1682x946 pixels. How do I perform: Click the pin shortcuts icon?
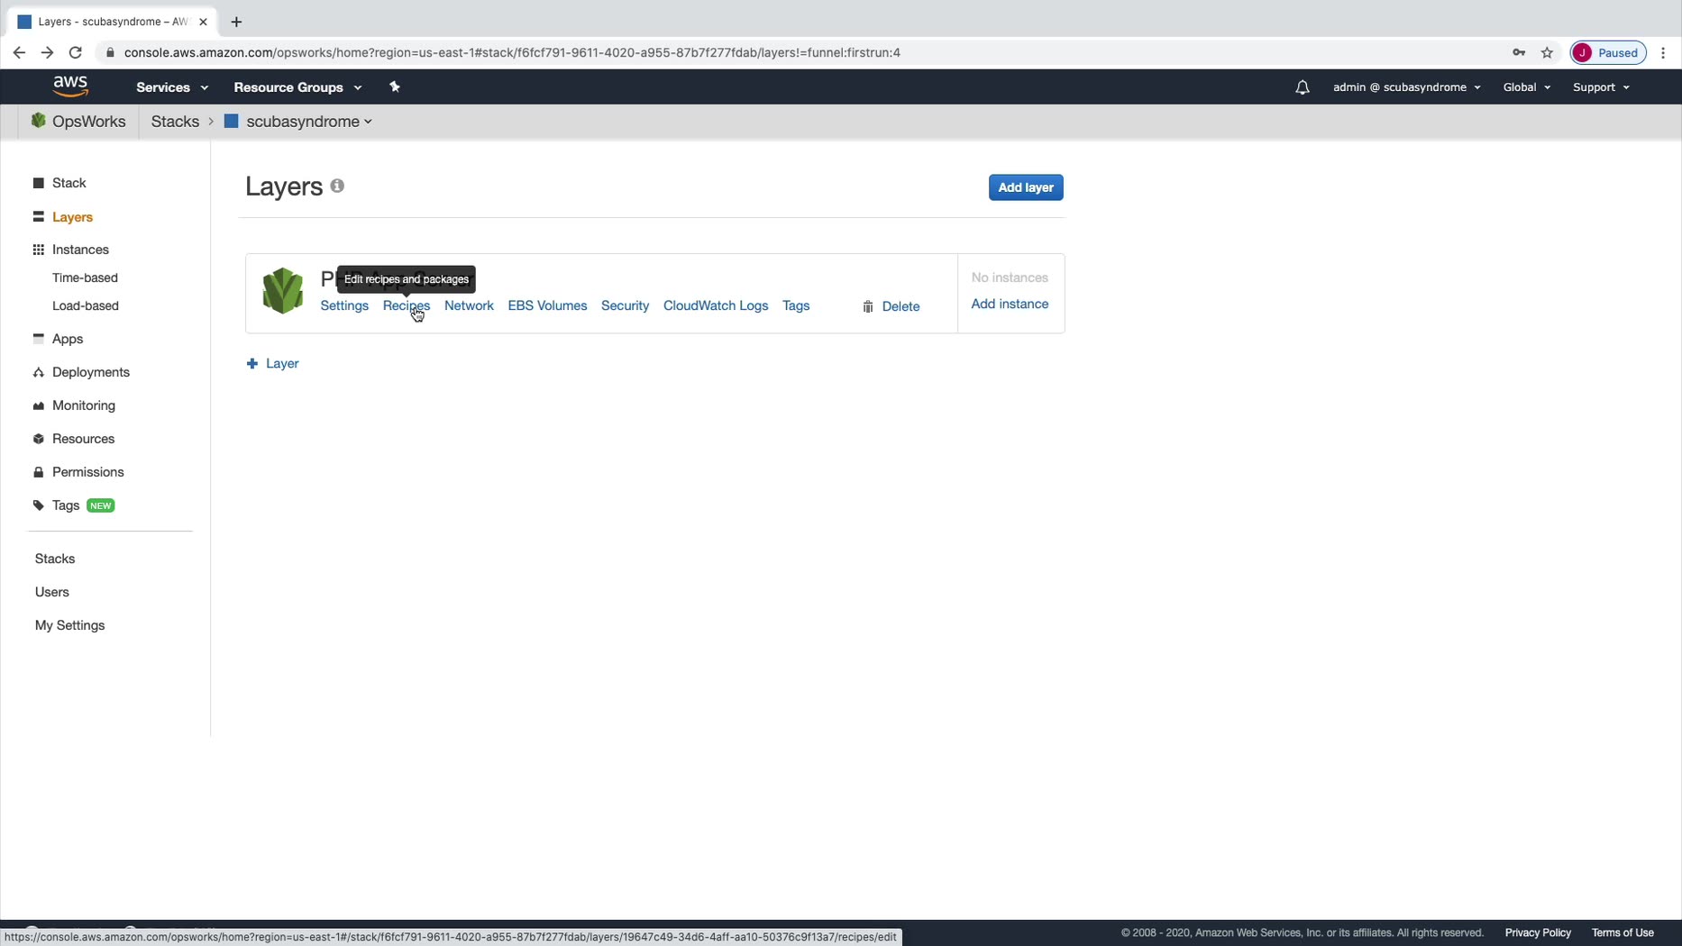[x=394, y=86]
